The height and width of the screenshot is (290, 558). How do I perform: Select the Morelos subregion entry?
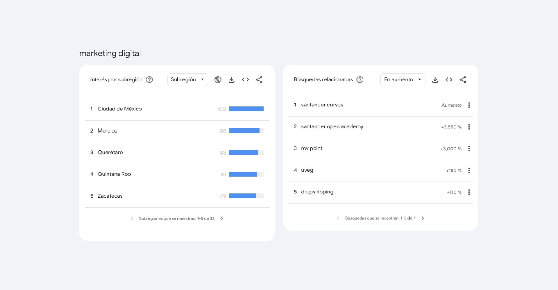pyautogui.click(x=107, y=130)
